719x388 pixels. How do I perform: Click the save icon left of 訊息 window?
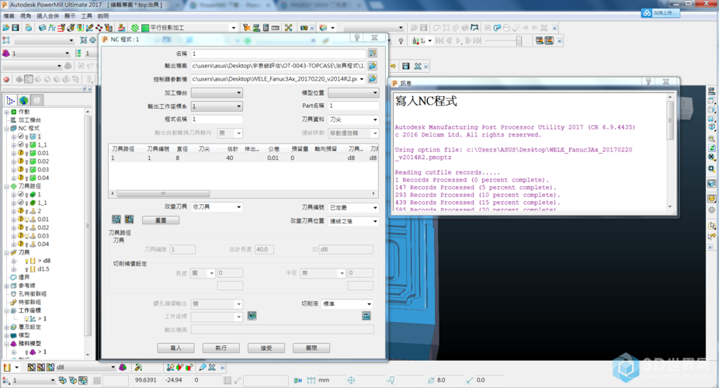tap(405, 67)
